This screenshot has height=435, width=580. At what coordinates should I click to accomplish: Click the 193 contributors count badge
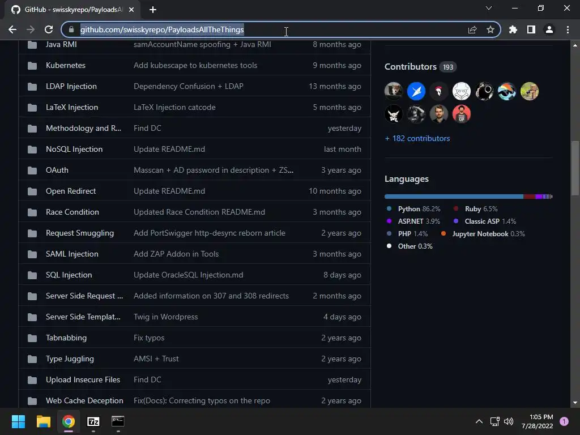(x=448, y=67)
